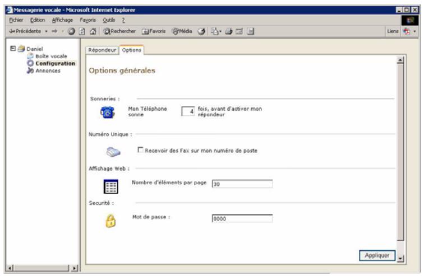The image size is (424, 276).
Task: Open the Favoris toolbar button
Action: (x=154, y=31)
